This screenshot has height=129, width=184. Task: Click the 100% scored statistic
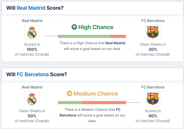(x=32, y=49)
